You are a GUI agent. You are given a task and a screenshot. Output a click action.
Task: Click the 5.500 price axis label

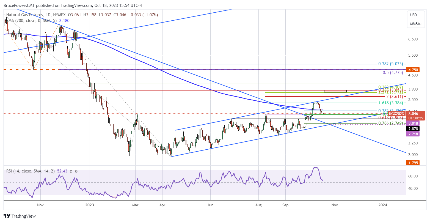pos(413,55)
